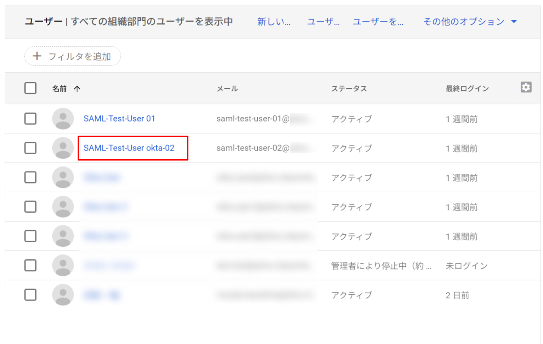This screenshot has width=543, height=344.
Task: Click the ユーザーを… menu option
Action: pos(378,22)
